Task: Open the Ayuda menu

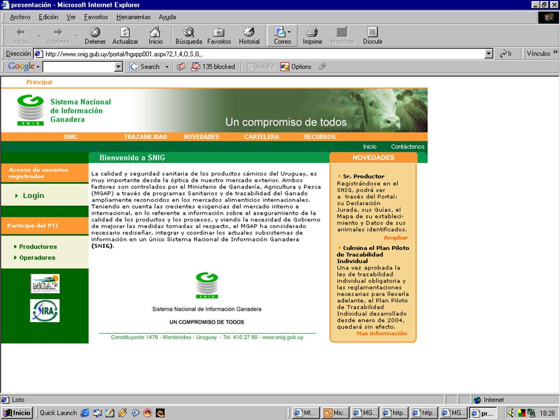Action: coord(167,17)
